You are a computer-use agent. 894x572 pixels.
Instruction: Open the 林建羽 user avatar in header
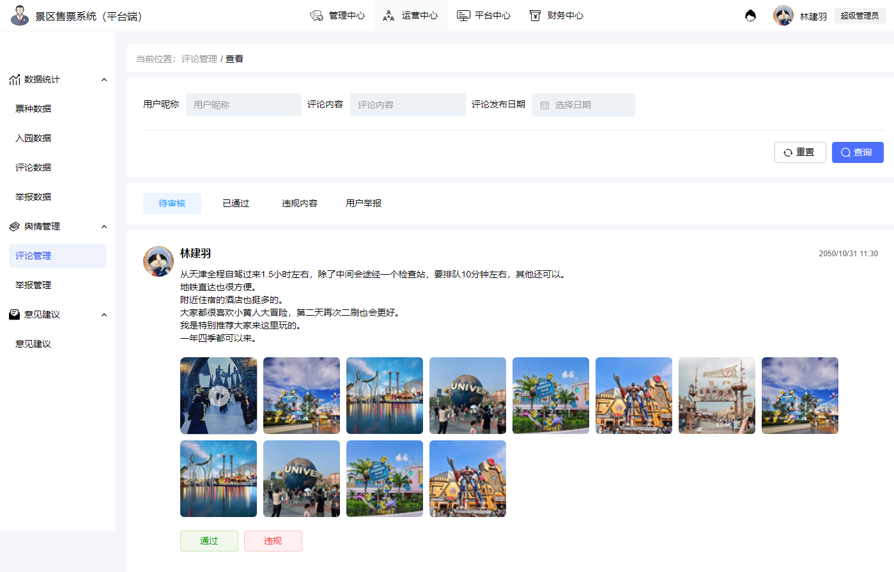(x=783, y=15)
